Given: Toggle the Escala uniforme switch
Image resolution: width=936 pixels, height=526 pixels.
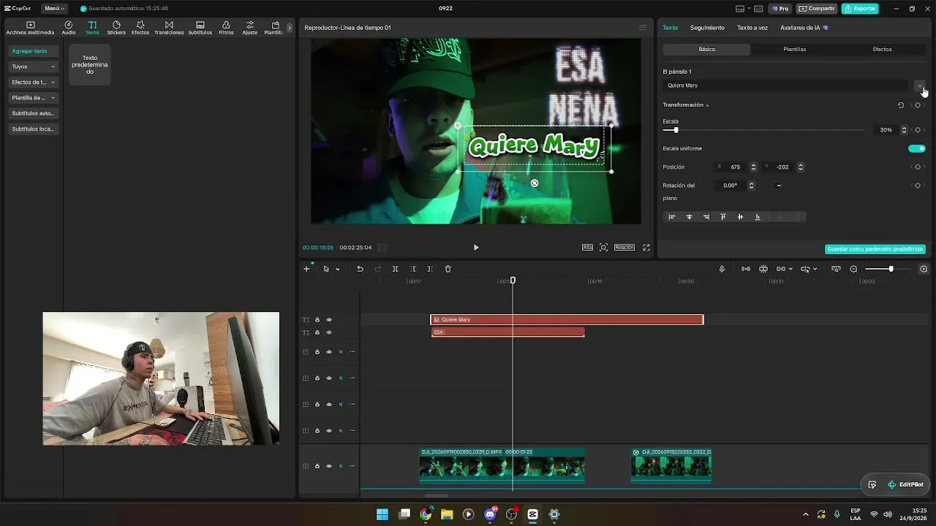Looking at the screenshot, I should coord(917,148).
